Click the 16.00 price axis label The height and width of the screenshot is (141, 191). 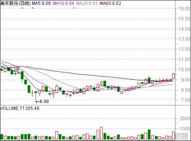[x=184, y=9]
